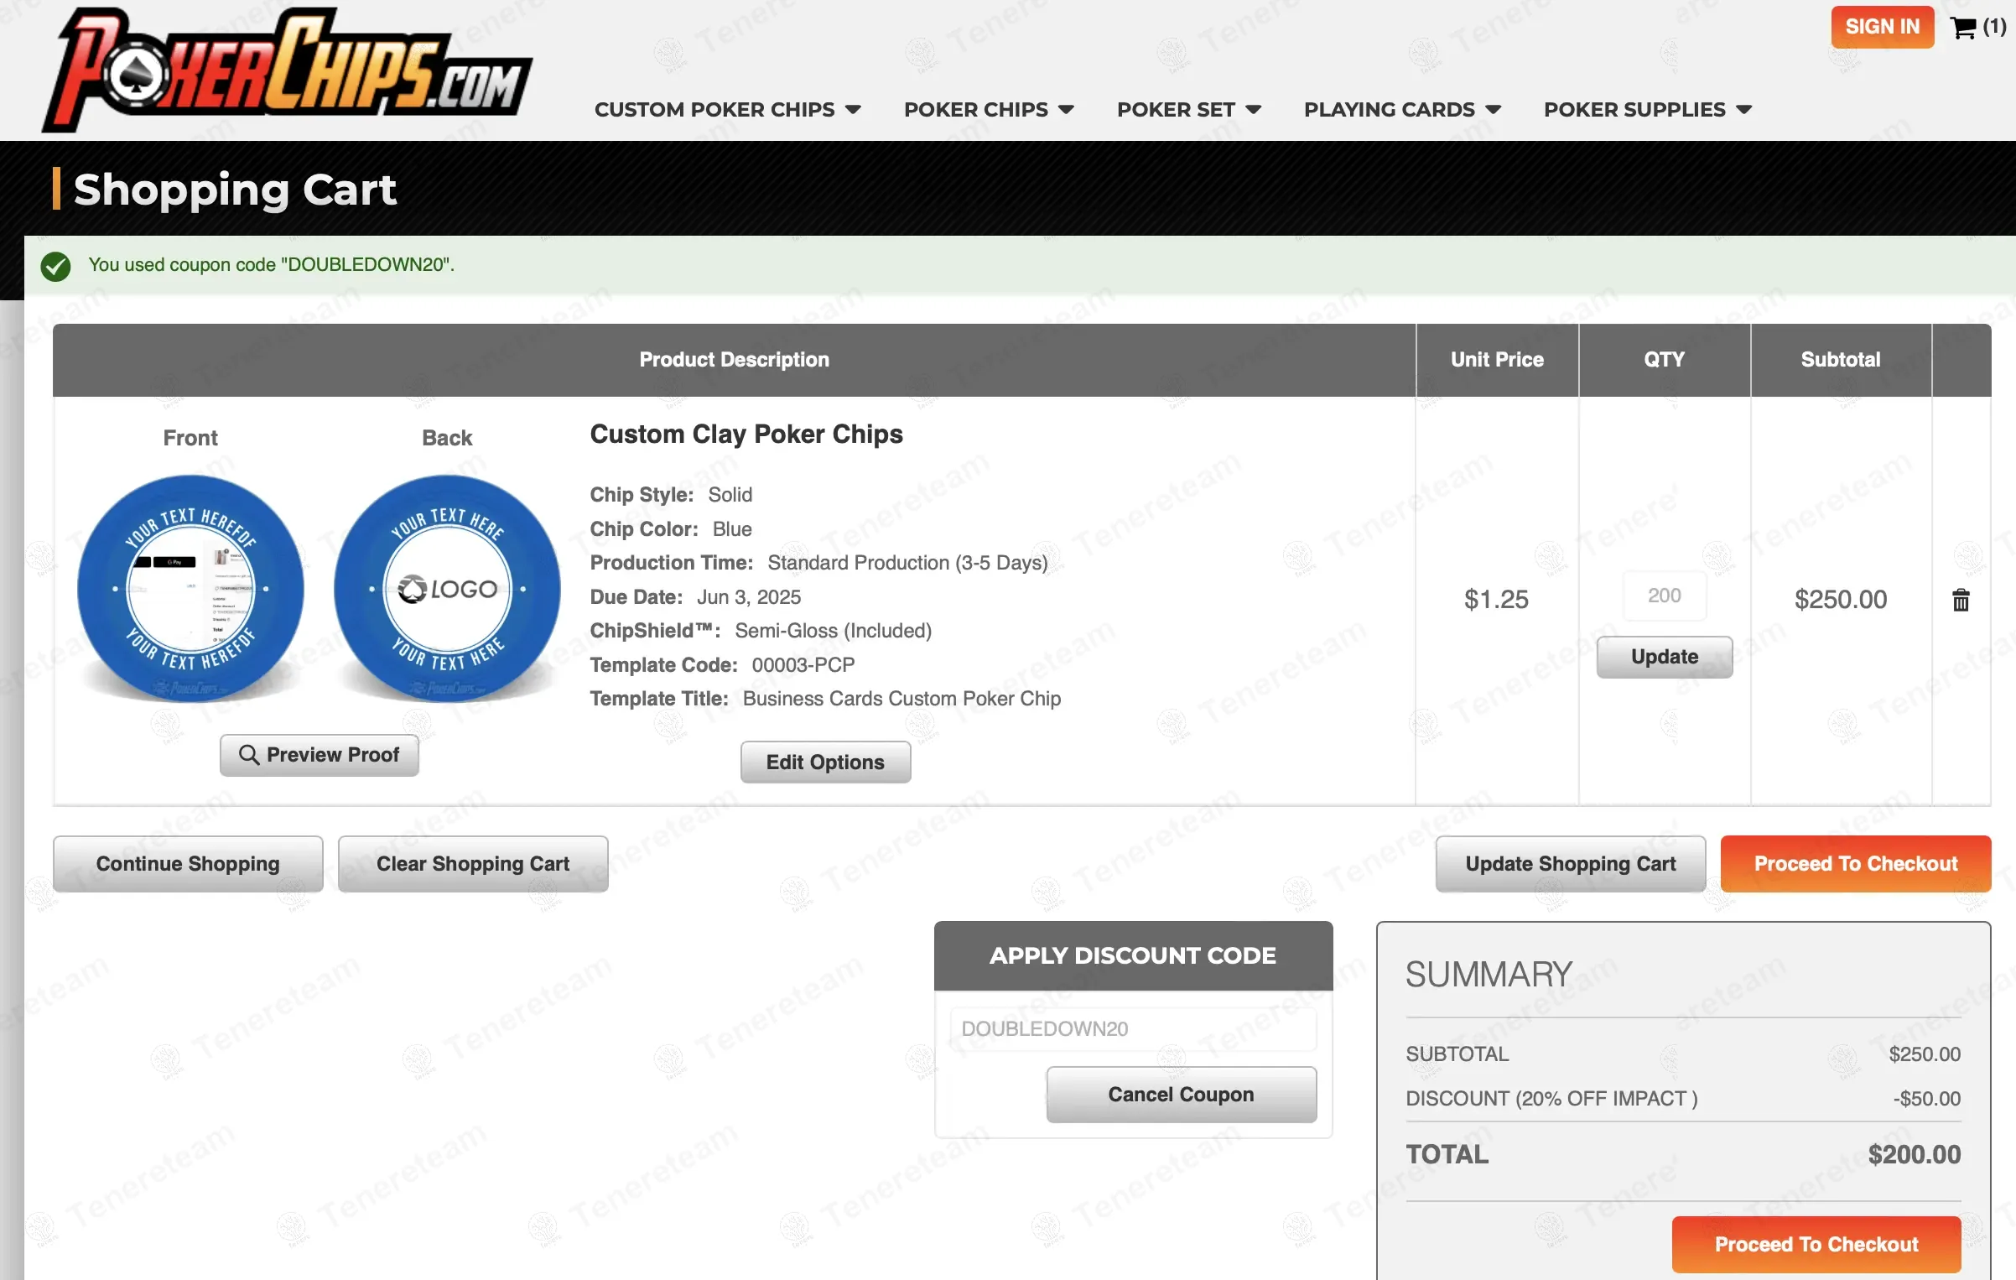Open the shopping cart icon in header
This screenshot has height=1280, width=2016.
(x=1962, y=28)
